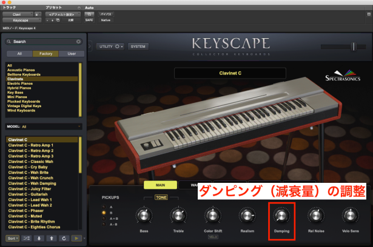Viewport: 373px width, 247px height.
Task: Click the Velo Sens knob
Action: pos(351,216)
